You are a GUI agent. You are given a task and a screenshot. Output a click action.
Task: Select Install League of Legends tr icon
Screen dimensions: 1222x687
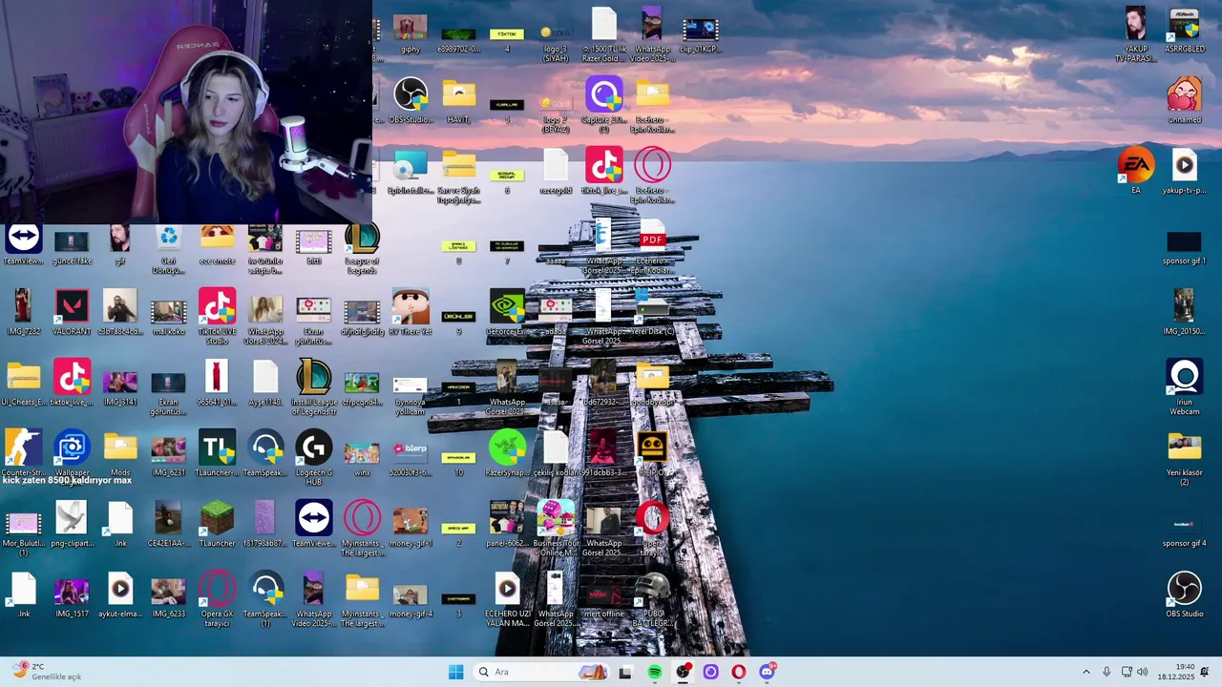click(313, 387)
